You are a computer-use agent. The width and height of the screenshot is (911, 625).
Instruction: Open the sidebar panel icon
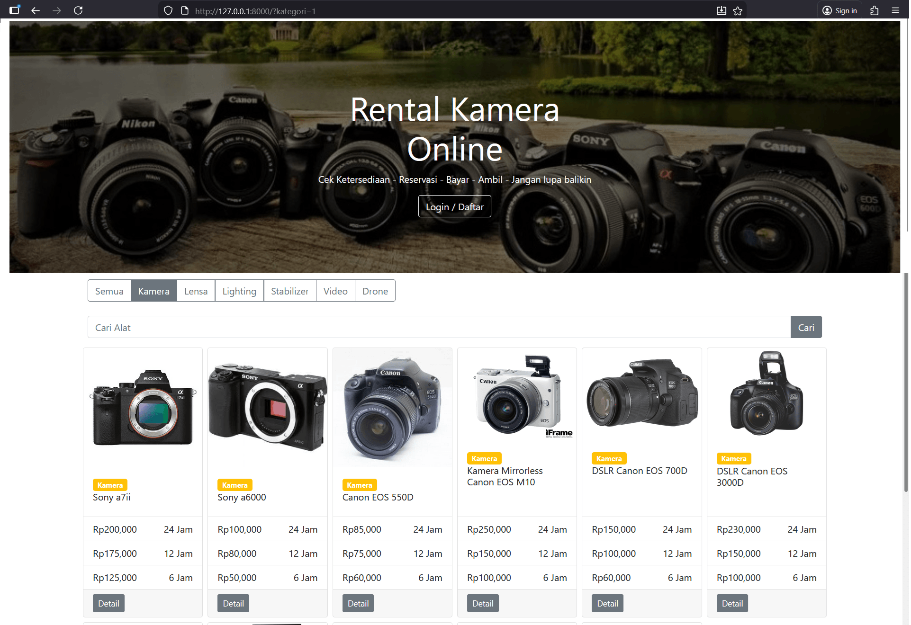click(x=15, y=10)
